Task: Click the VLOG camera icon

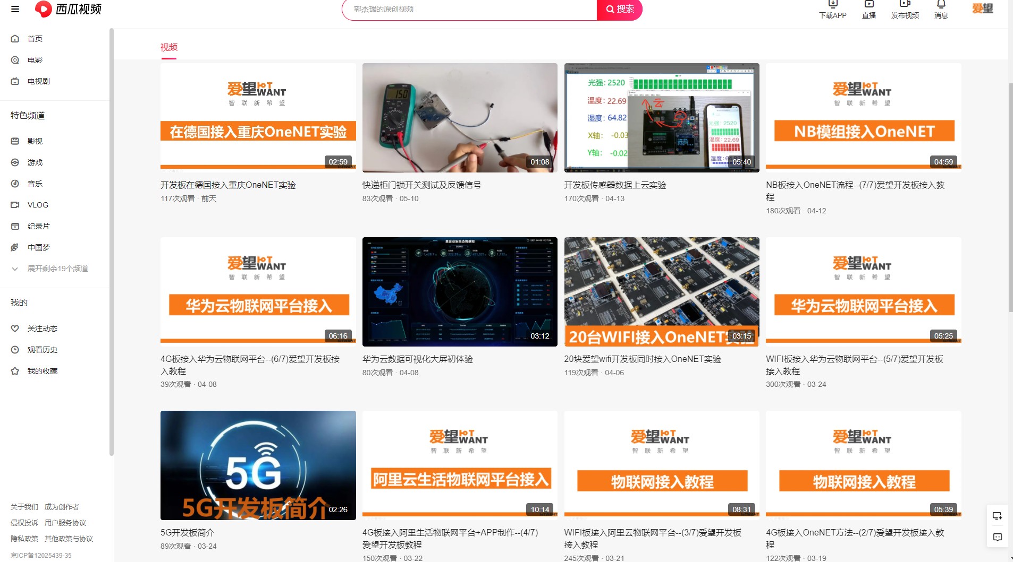Action: (15, 205)
